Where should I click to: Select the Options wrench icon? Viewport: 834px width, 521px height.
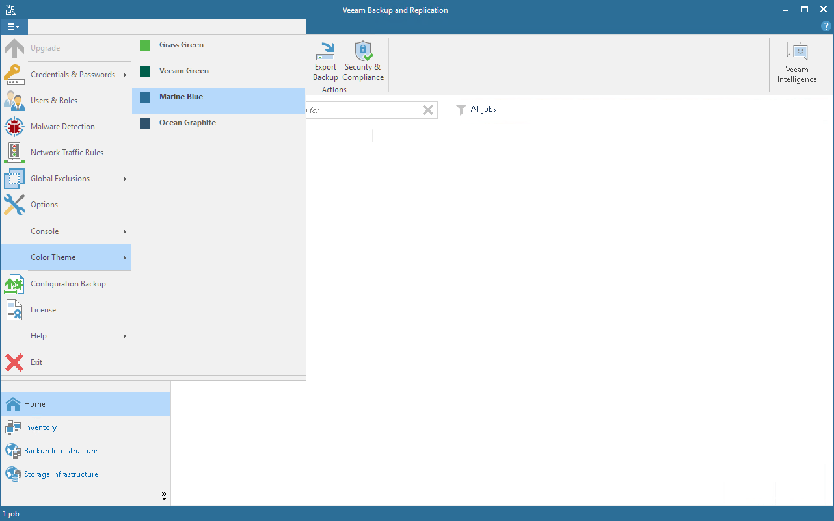click(x=14, y=205)
